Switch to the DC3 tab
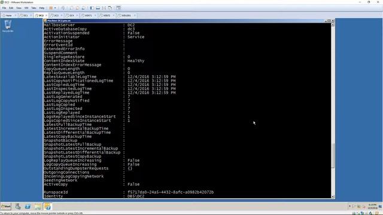Screen dimensions: 383x215 click(56, 16)
